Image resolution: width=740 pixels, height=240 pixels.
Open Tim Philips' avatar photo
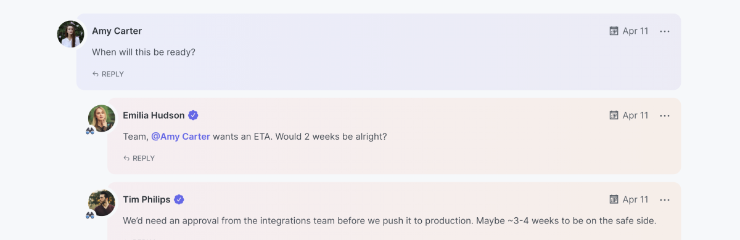(102, 202)
